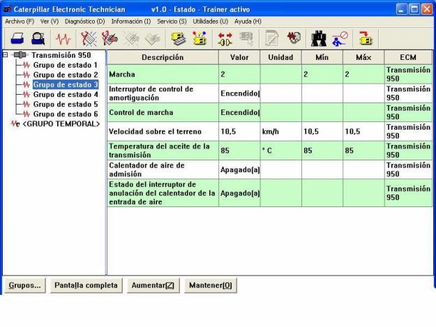Click the Pantalla completa button
Screen dimensions: 436x327
[87, 285]
